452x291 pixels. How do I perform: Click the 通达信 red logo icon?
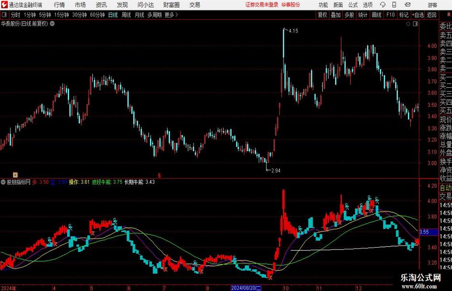[4, 5]
